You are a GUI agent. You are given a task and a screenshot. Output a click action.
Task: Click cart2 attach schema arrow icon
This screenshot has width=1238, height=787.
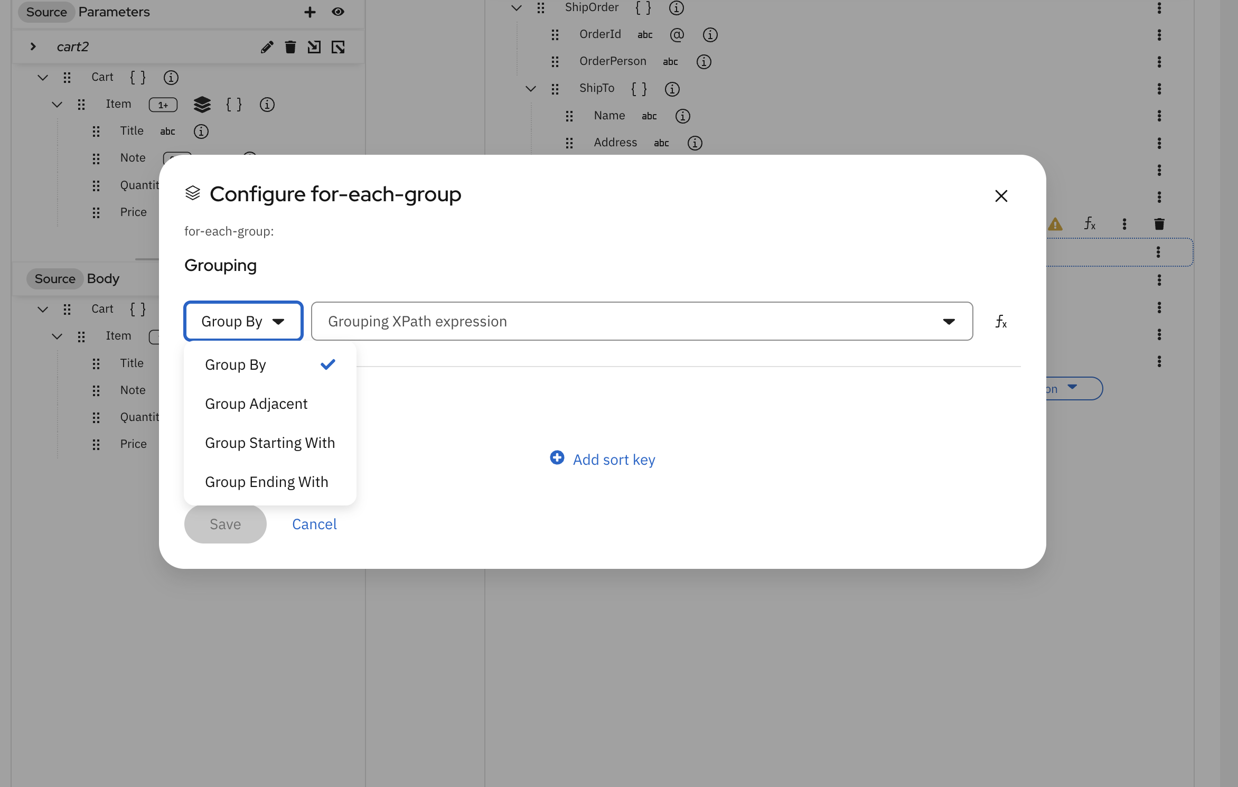point(314,47)
